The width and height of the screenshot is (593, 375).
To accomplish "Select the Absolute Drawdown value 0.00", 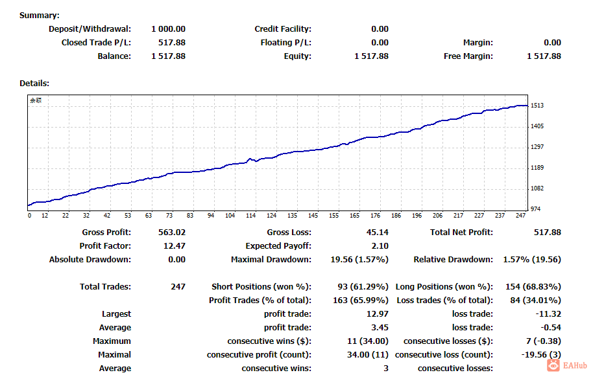I will tap(176, 260).
